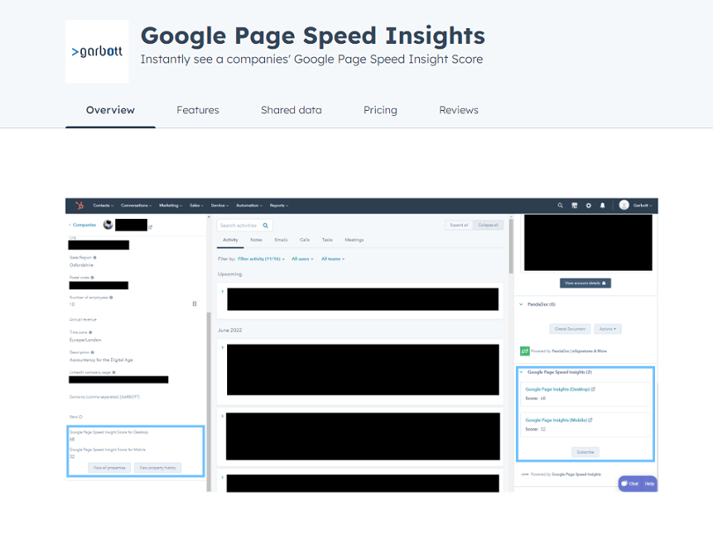
Task: Open Filter activity (11/16) dropdown
Action: coord(261,259)
